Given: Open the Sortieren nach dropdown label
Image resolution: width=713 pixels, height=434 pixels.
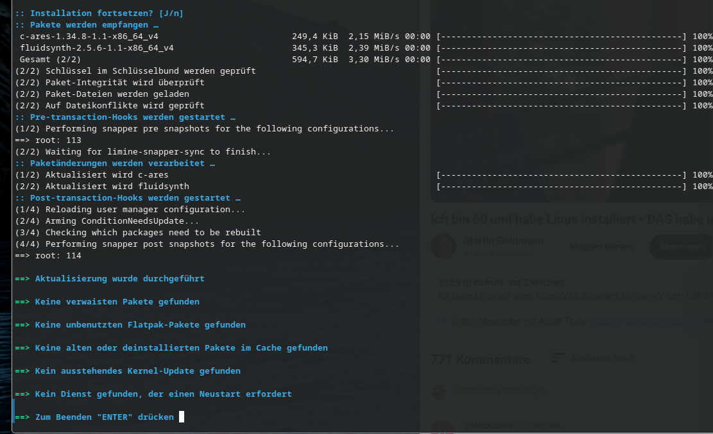Looking at the screenshot, I should pos(603,358).
